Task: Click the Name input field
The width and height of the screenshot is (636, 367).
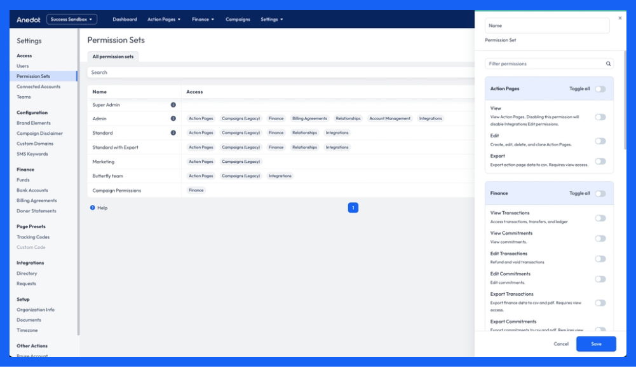Action: 547,25
